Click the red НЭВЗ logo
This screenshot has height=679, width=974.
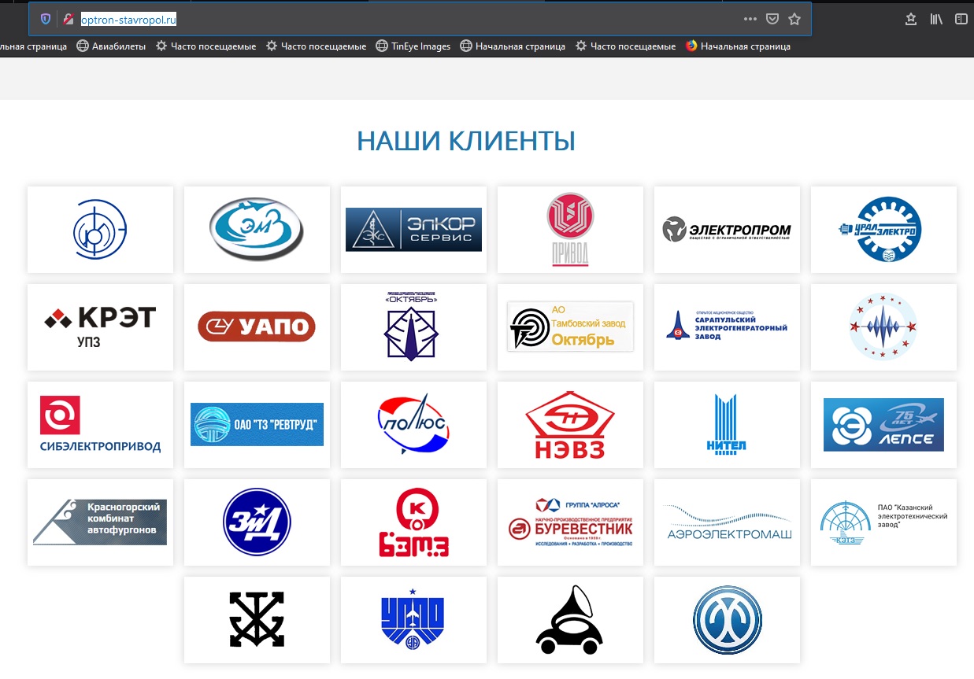(570, 425)
